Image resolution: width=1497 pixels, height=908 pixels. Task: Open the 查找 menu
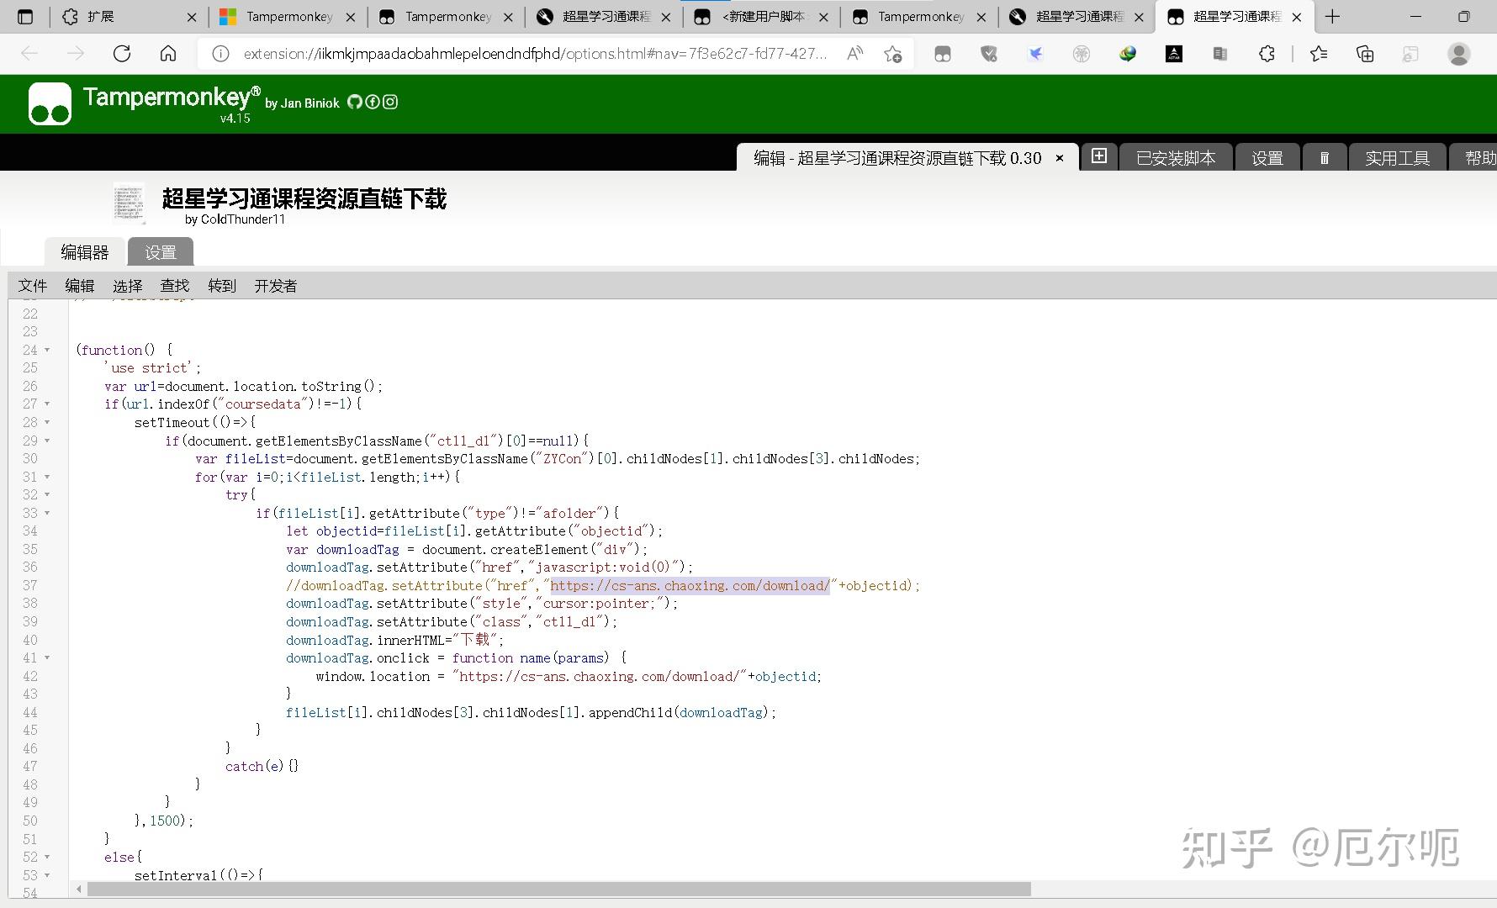175,286
